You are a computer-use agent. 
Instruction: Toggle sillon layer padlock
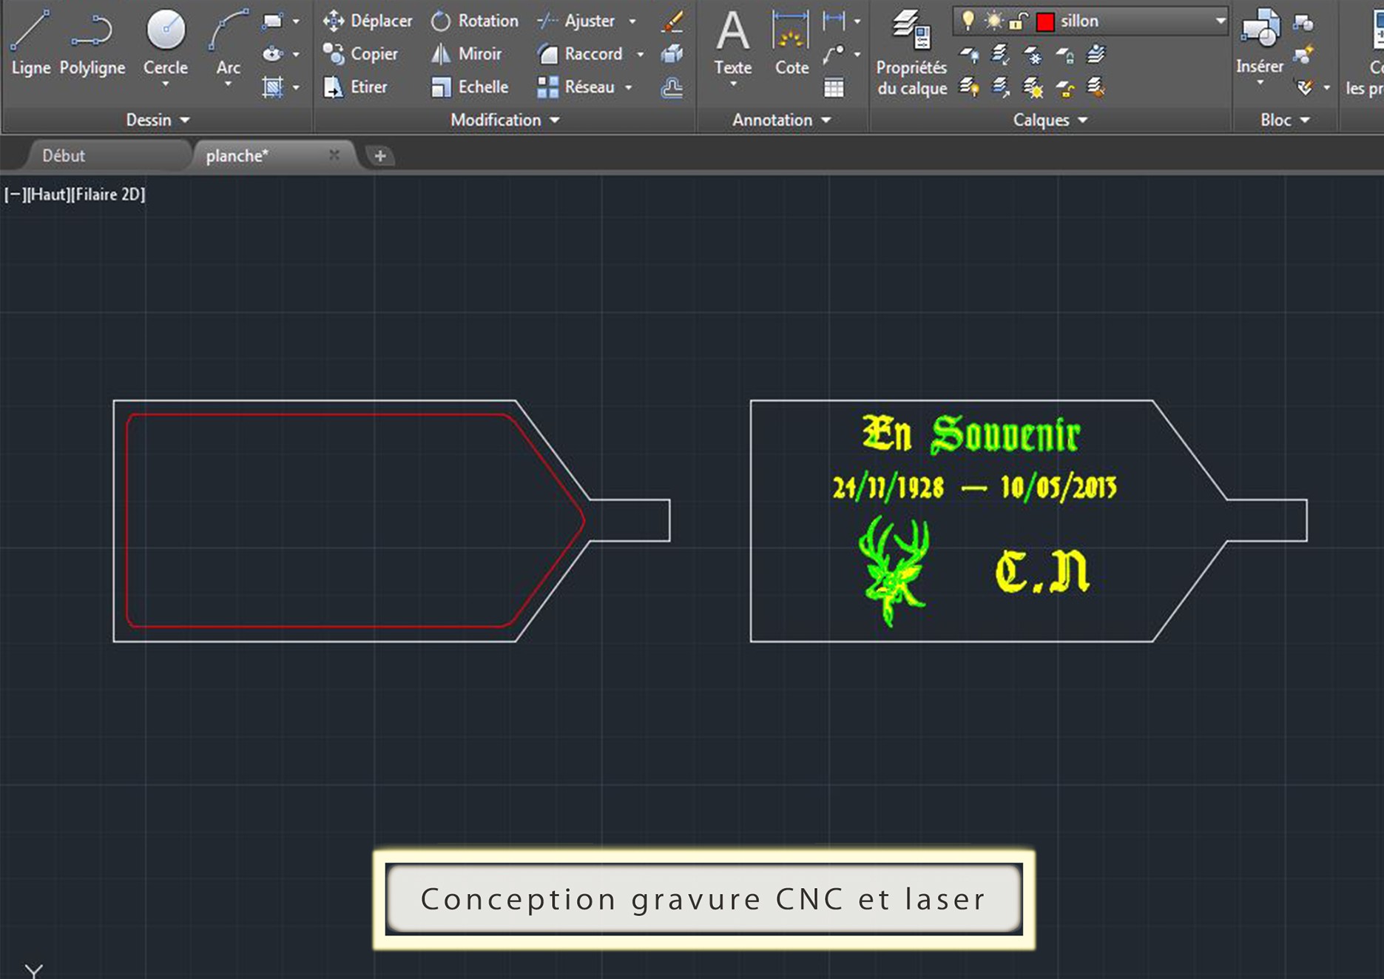[1019, 21]
